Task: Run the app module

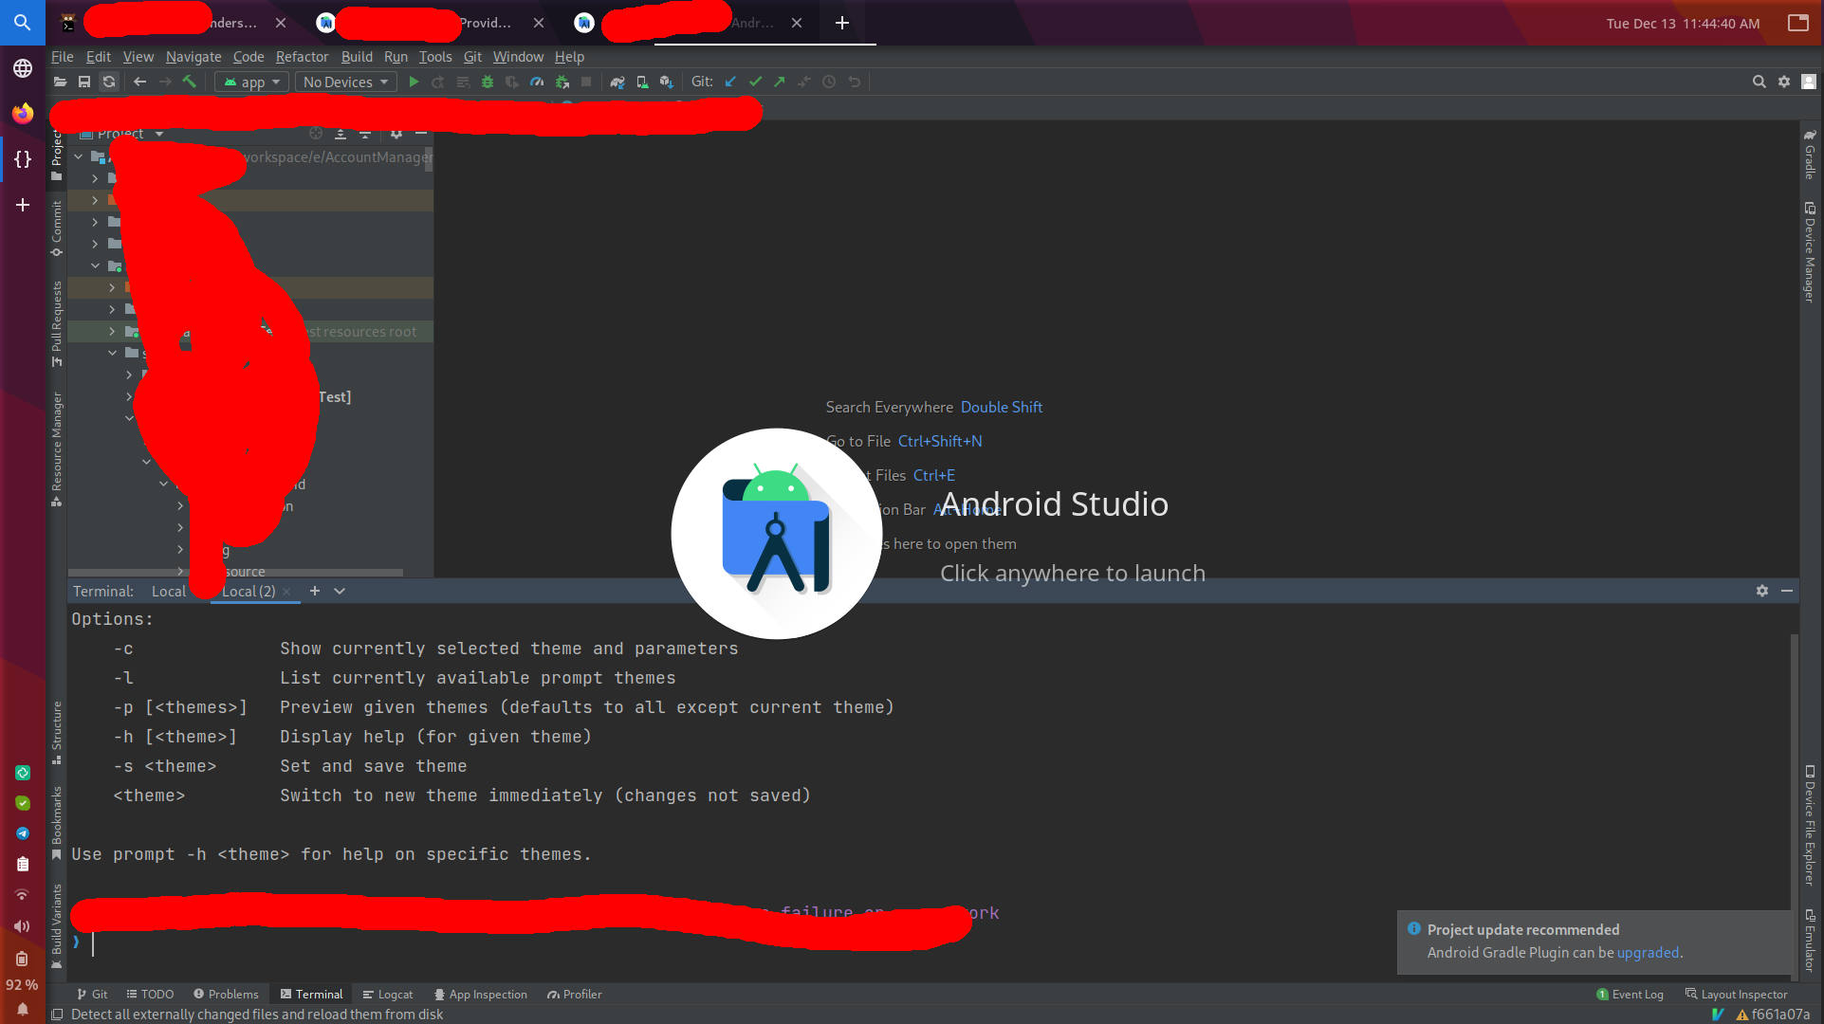Action: pos(415,82)
